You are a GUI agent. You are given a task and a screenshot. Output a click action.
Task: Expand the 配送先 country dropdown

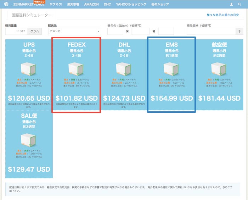(x=74, y=31)
